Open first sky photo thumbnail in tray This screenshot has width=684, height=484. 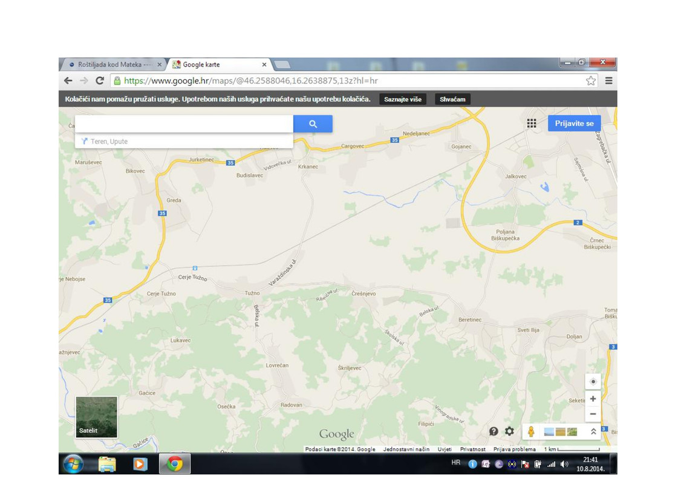(549, 432)
